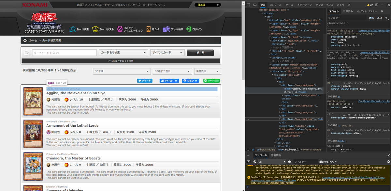The image size is (391, 191).
Task: Open common.css?20171030:680 source link
Action: 374,31
